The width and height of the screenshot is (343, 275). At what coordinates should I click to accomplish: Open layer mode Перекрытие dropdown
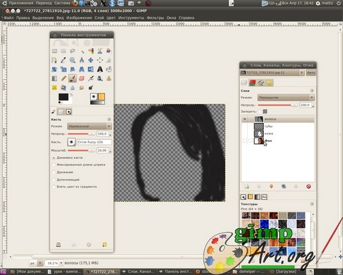286,98
